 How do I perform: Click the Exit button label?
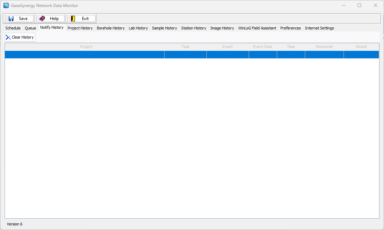pos(85,19)
